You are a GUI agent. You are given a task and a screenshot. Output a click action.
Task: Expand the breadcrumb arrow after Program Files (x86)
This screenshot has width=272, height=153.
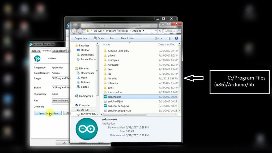click(x=130, y=31)
